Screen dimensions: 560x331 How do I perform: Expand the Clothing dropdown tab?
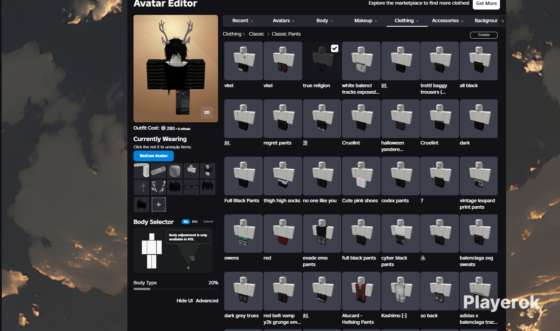click(x=407, y=21)
